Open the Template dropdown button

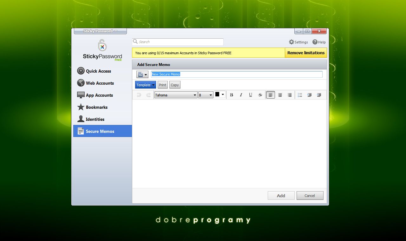[146, 85]
